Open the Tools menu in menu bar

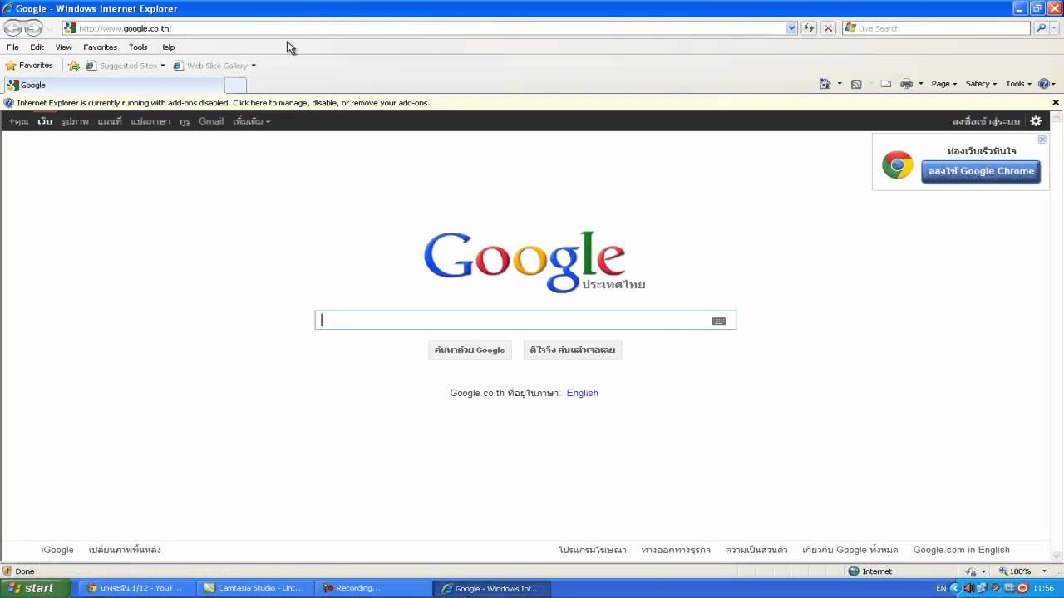tap(138, 47)
